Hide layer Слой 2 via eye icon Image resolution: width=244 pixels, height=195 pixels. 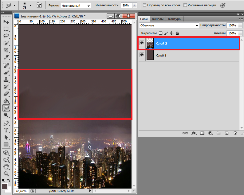click(x=142, y=43)
